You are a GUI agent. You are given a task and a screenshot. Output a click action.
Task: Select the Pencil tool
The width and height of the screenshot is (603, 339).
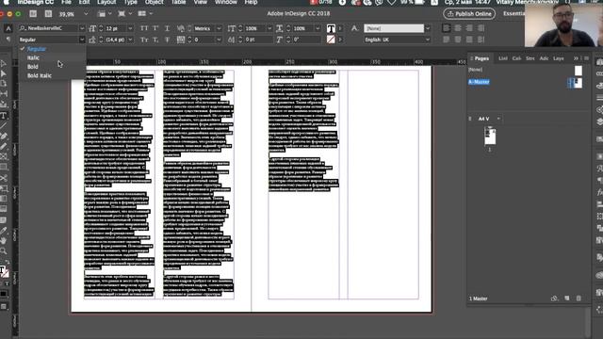4,146
